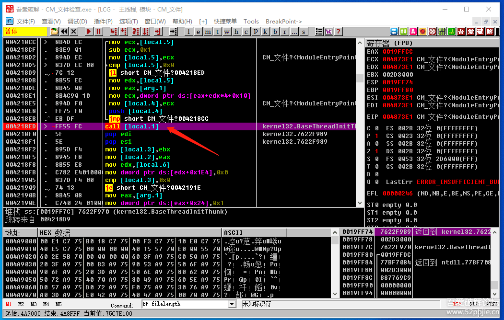Open the Tools menu
The image size is (504, 320).
coord(251,22)
